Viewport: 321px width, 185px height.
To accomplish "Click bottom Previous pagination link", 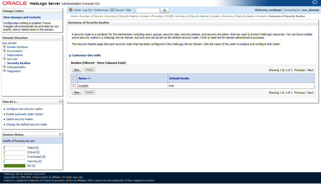I will click(300, 93).
